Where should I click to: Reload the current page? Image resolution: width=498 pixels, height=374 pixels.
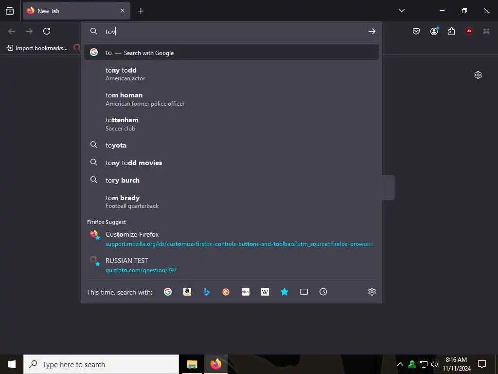click(47, 31)
